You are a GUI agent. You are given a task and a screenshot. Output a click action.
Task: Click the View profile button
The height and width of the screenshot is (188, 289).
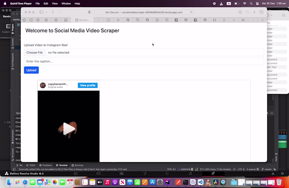click(x=88, y=85)
